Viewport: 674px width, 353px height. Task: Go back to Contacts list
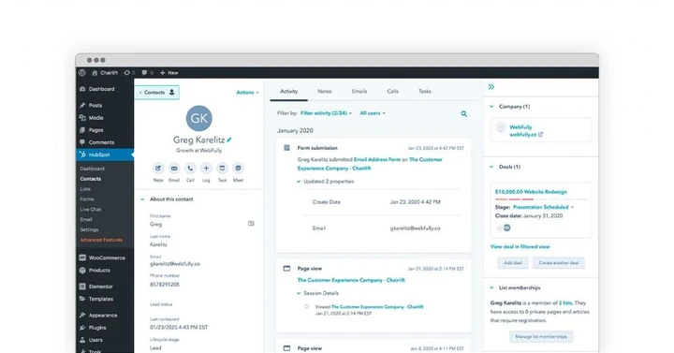(157, 93)
